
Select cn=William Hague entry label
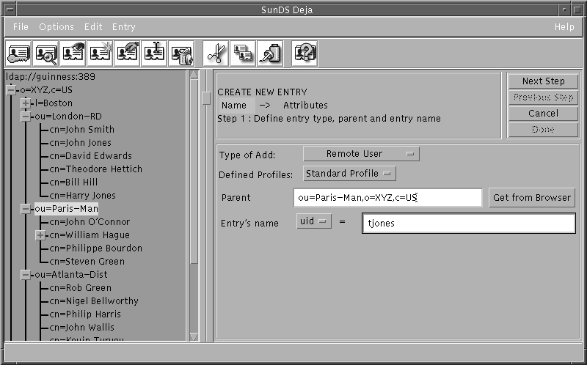pyautogui.click(x=90, y=235)
